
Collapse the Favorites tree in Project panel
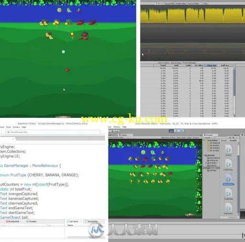click(x=204, y=140)
